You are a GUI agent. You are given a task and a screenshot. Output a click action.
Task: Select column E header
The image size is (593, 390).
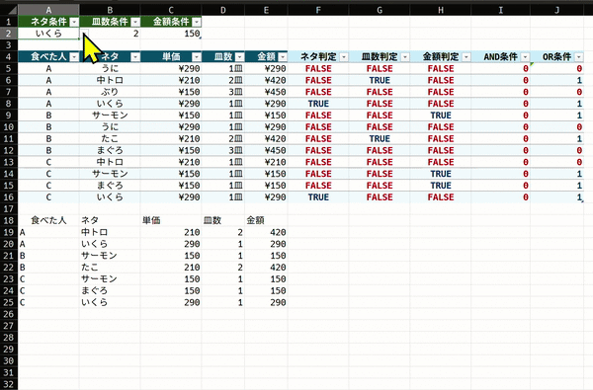(x=266, y=10)
